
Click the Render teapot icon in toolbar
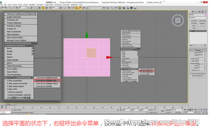point(135,8)
